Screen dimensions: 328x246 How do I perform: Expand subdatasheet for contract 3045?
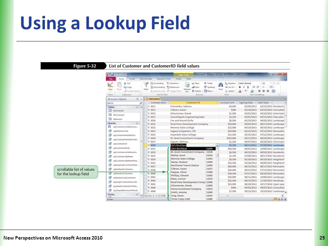coord(149,184)
